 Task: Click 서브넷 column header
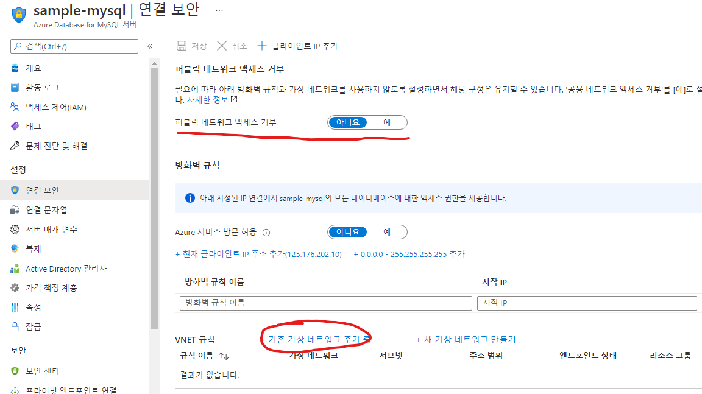point(391,356)
